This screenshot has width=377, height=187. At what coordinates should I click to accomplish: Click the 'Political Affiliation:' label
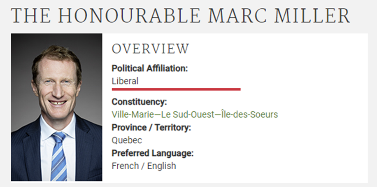click(150, 68)
